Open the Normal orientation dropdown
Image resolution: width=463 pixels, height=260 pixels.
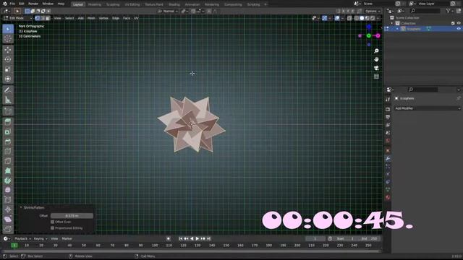(x=169, y=12)
